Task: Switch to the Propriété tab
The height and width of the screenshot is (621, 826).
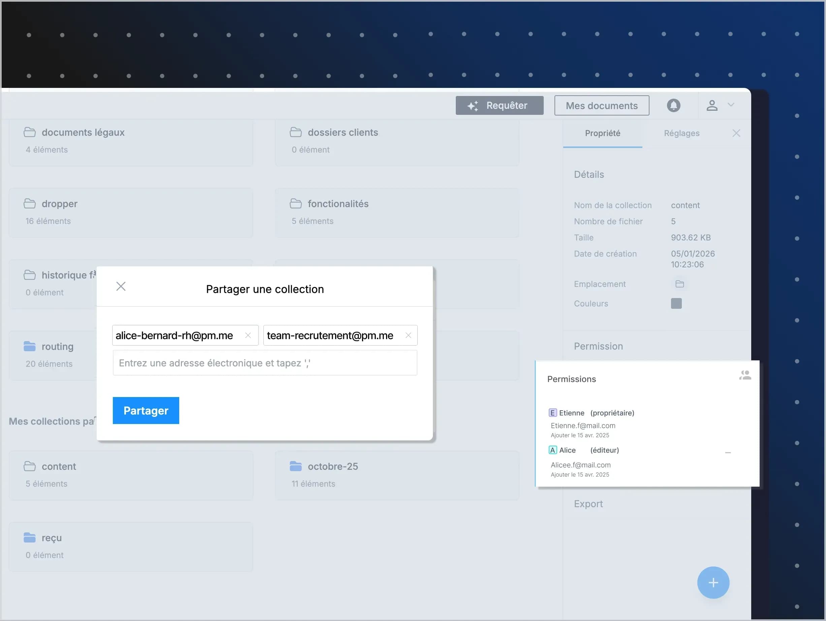Action: click(x=602, y=133)
